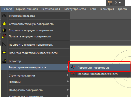This screenshot has height=97, width=131.
Task: Select Сохранить текущую поверхность
Action: tap(35, 30)
